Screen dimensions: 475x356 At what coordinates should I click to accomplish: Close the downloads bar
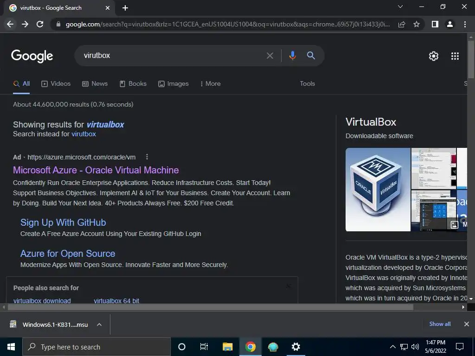click(x=467, y=324)
